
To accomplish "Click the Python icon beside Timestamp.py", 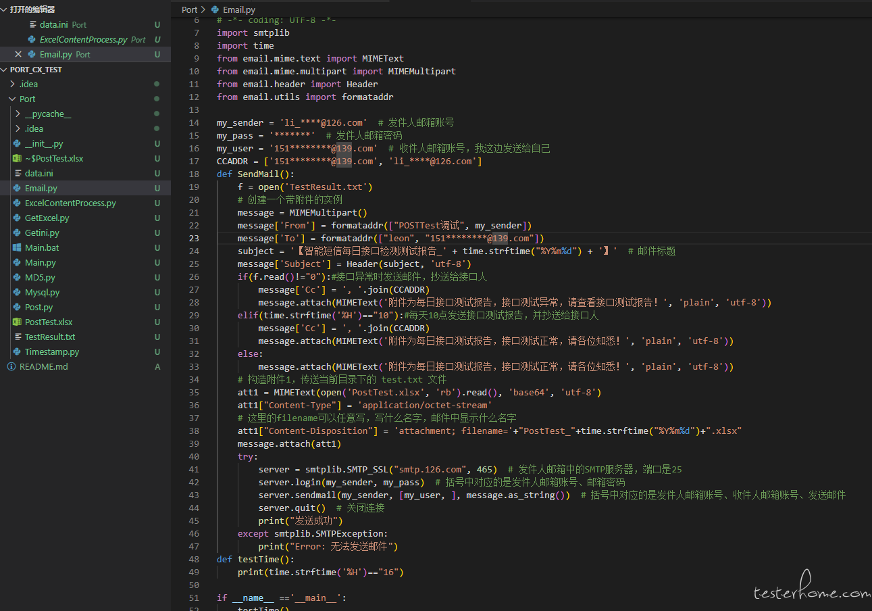I will 17,352.
